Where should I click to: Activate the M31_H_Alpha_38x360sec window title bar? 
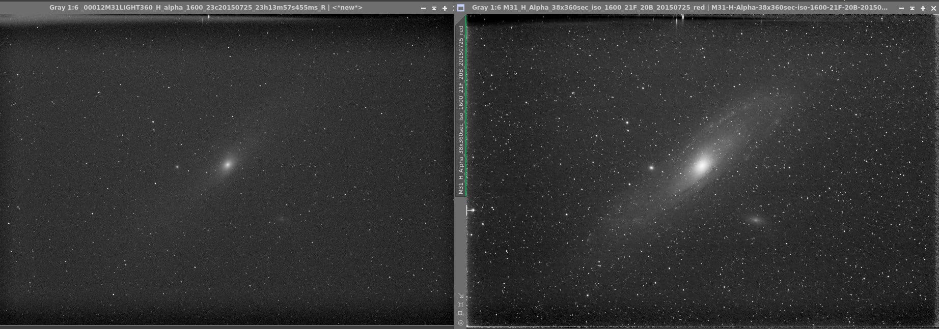(679, 8)
